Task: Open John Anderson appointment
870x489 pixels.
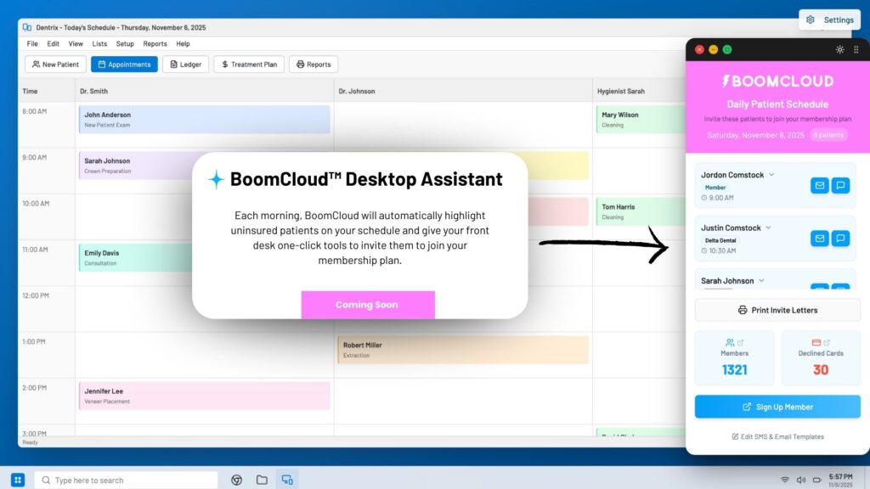Action: [x=204, y=119]
